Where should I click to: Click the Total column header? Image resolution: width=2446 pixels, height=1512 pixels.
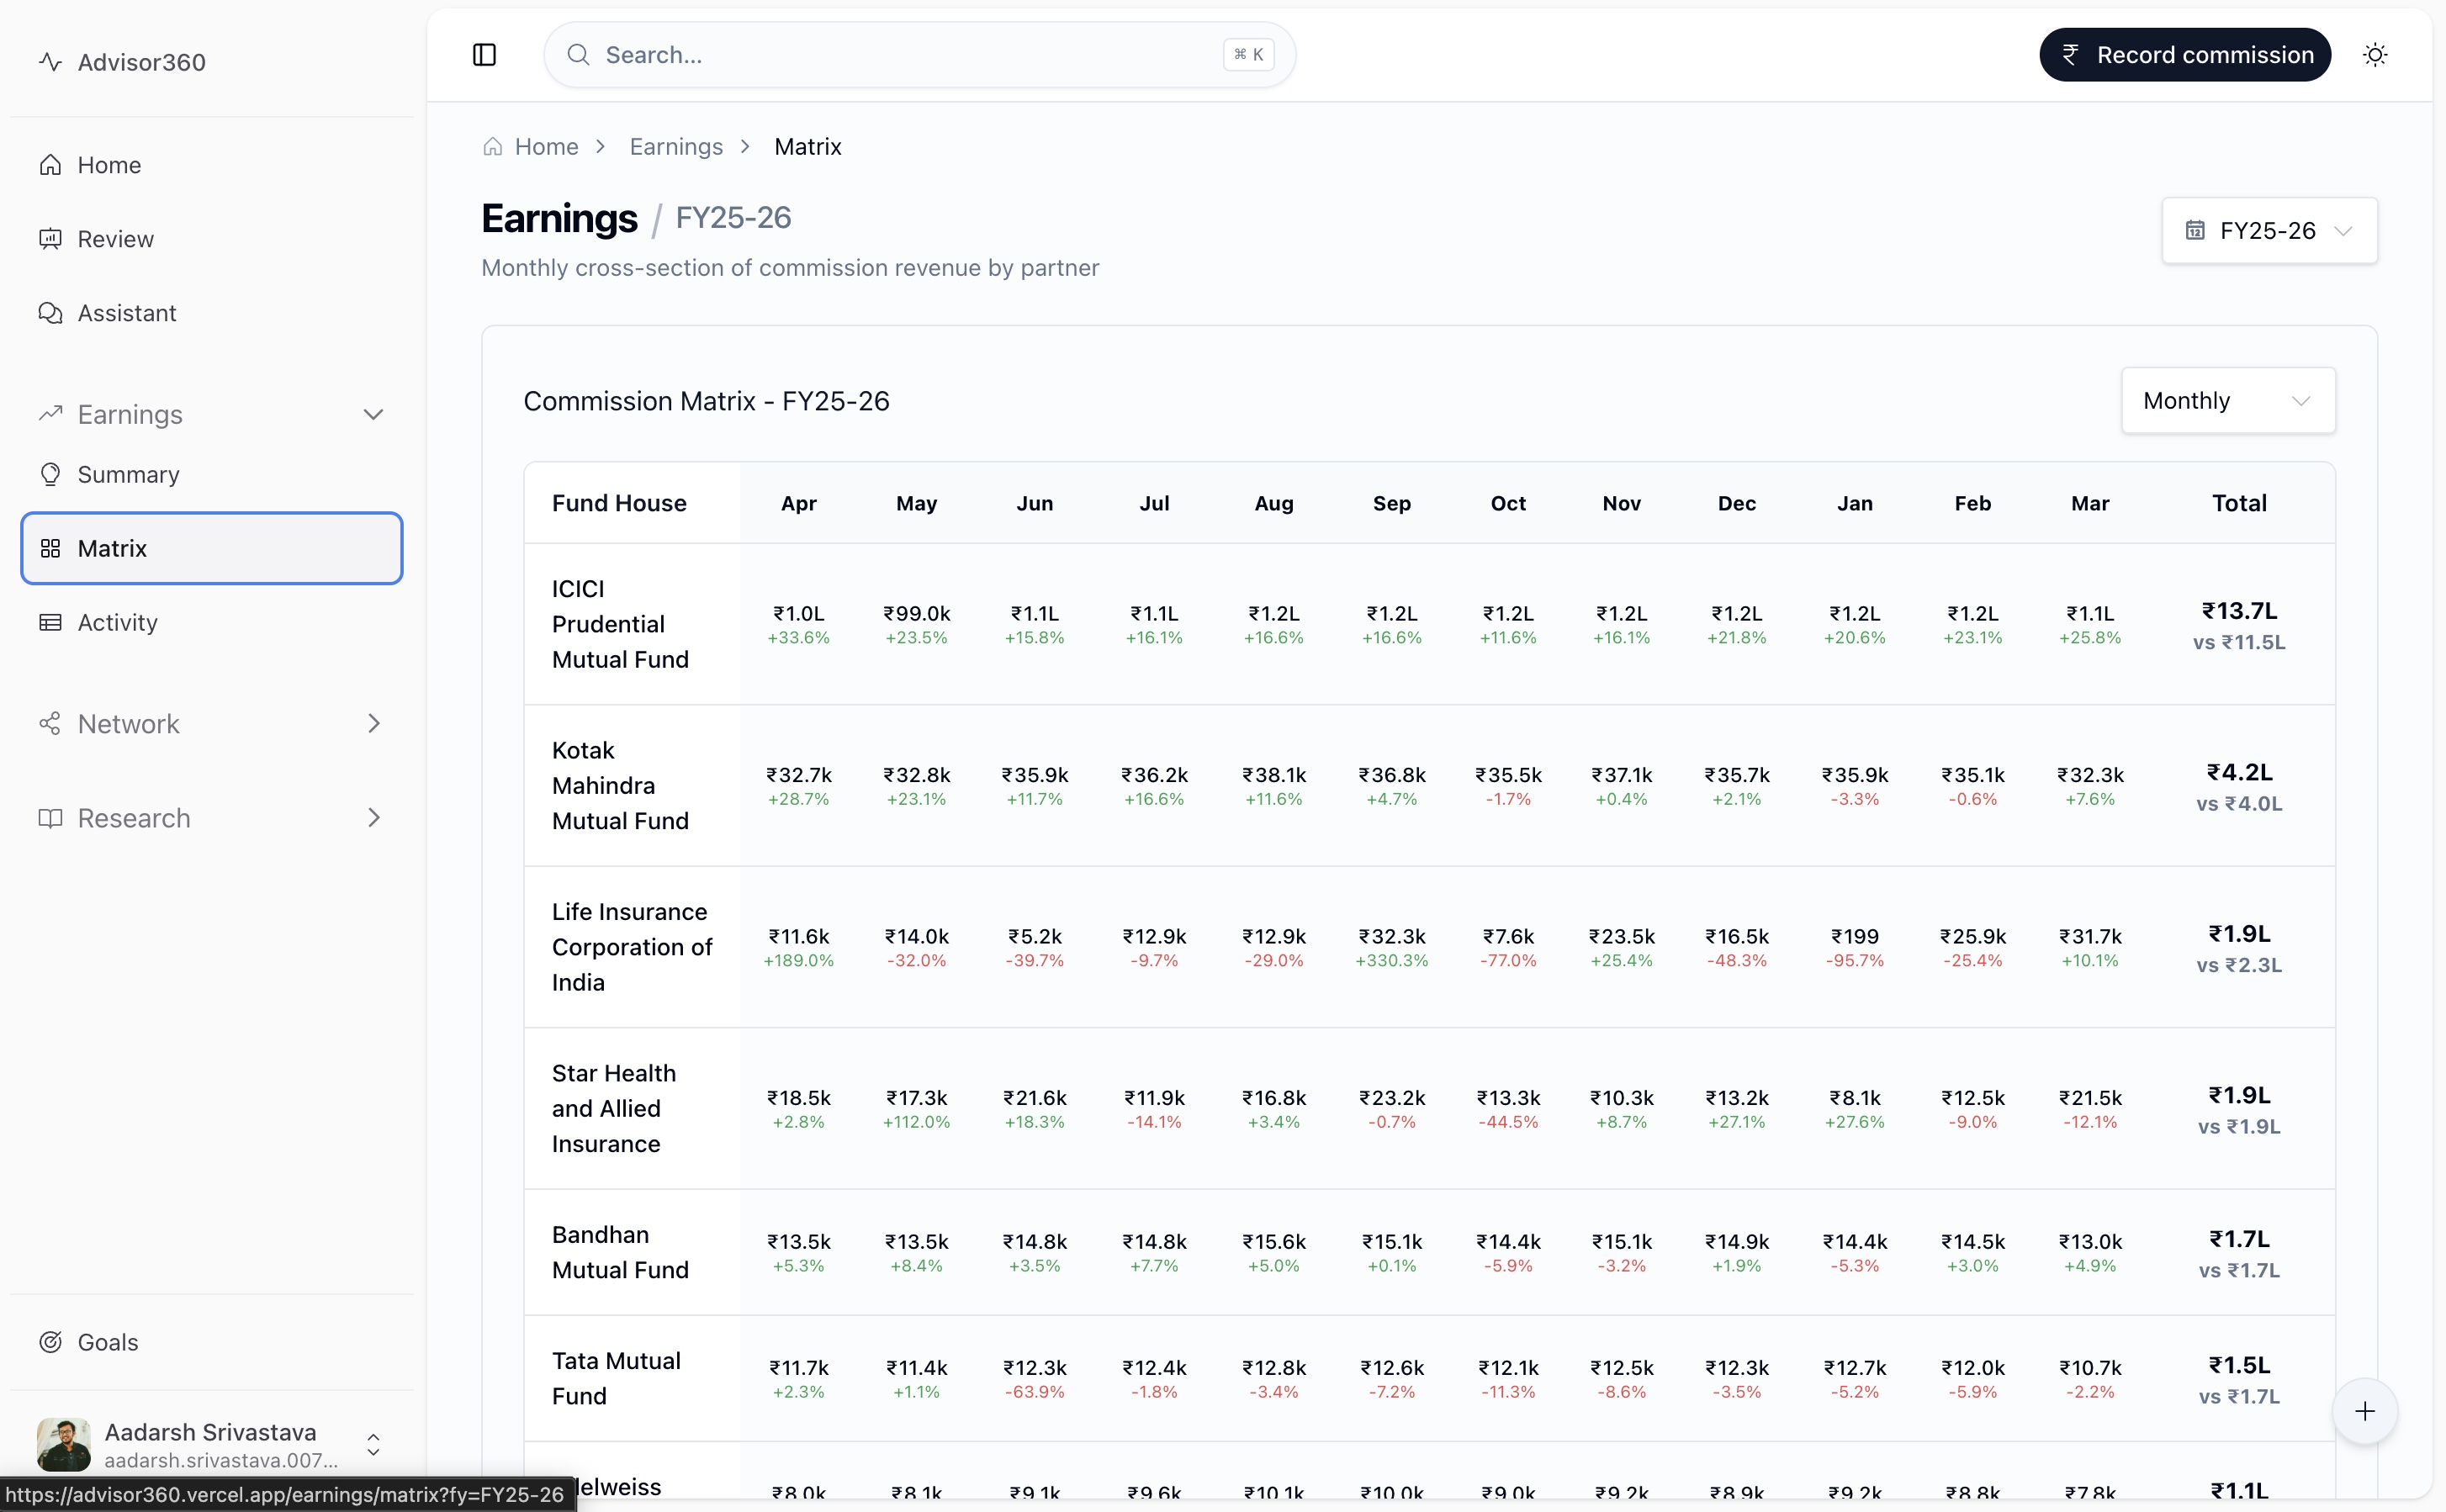coord(2239,503)
